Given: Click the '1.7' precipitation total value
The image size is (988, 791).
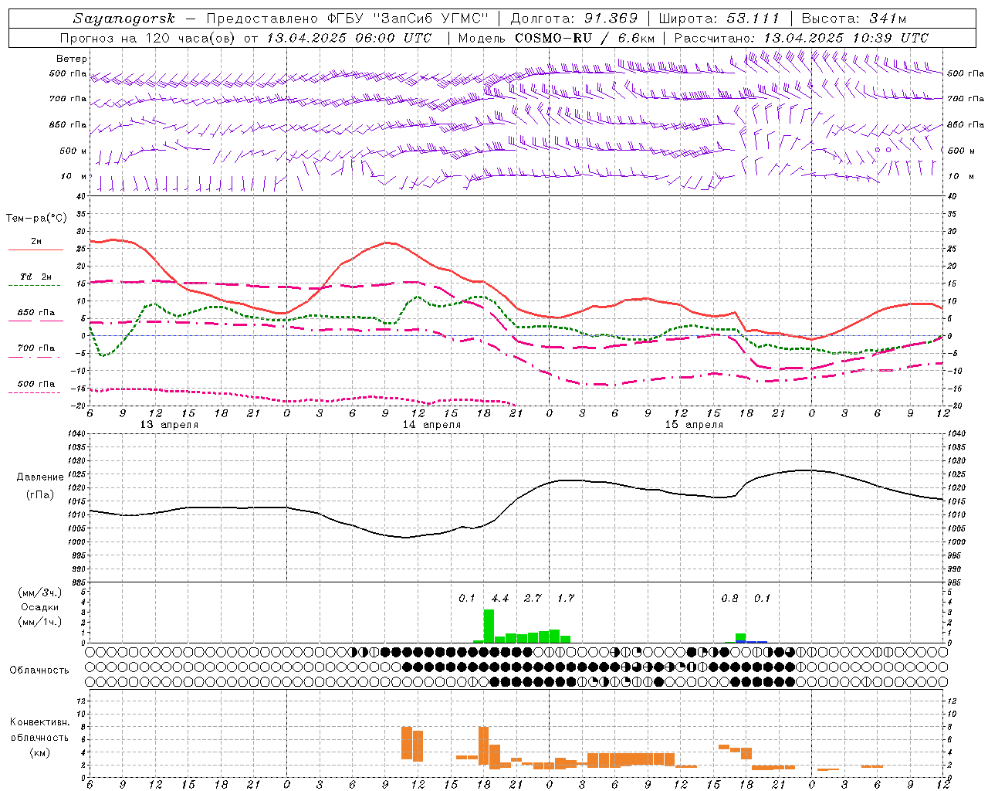Looking at the screenshot, I should coord(565,599).
